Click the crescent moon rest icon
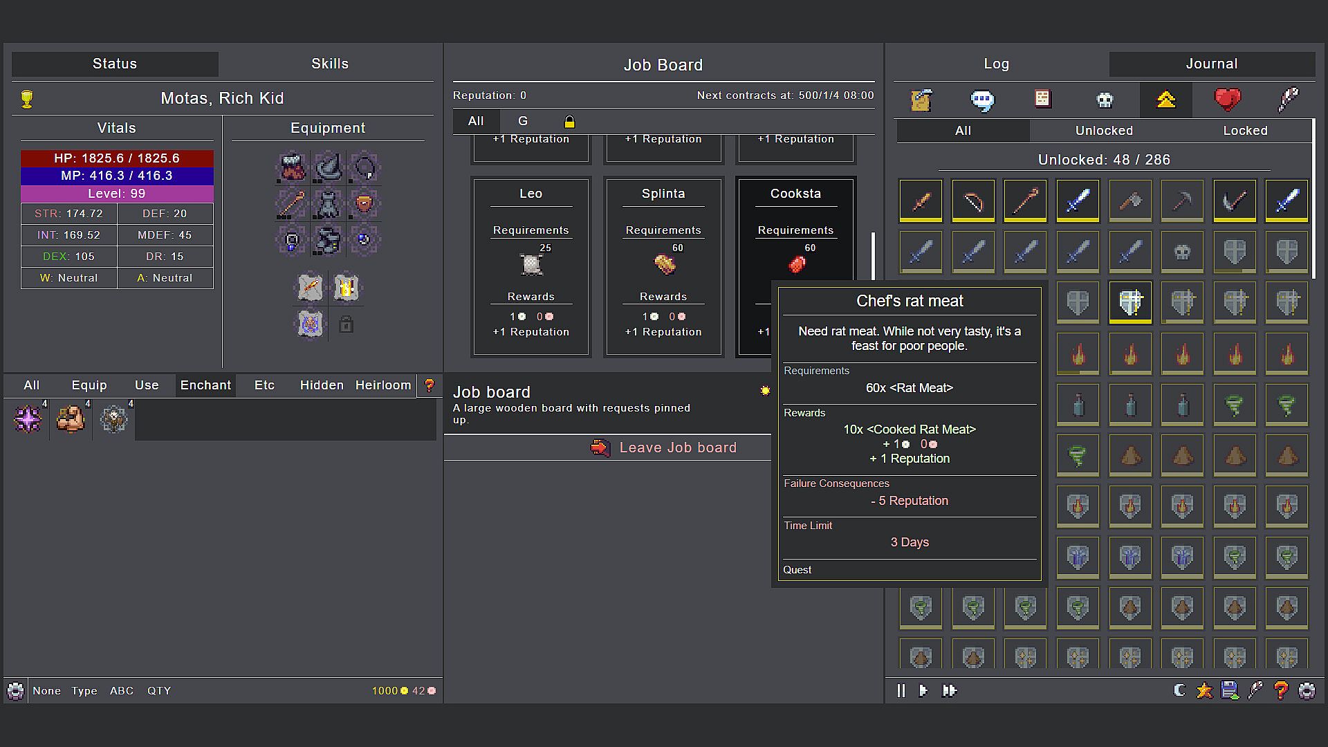This screenshot has height=747, width=1328. tap(1180, 690)
